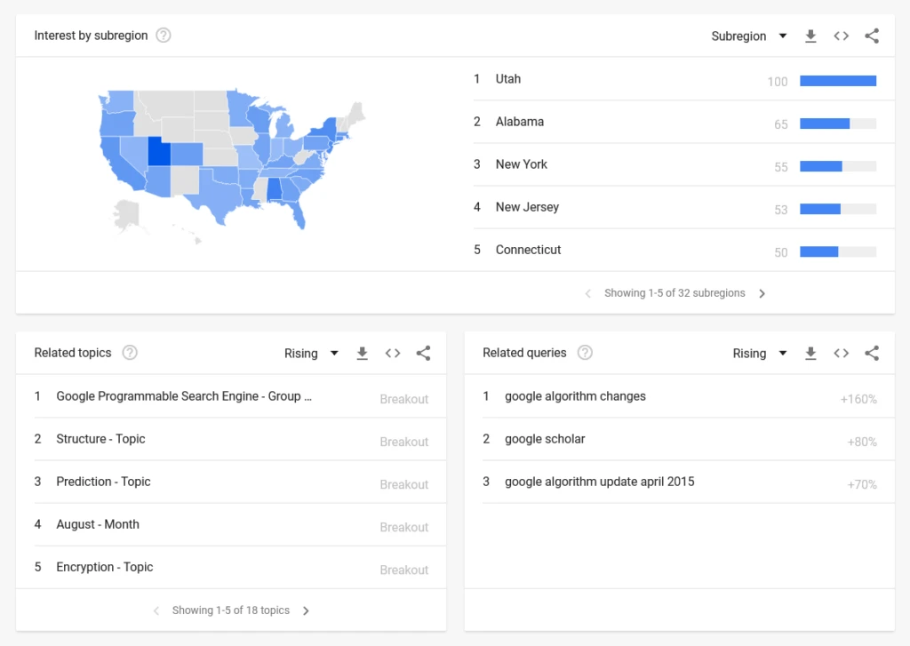Click Showing 1-5 of 32 subregions text
Image resolution: width=910 pixels, height=646 pixels.
(x=675, y=293)
